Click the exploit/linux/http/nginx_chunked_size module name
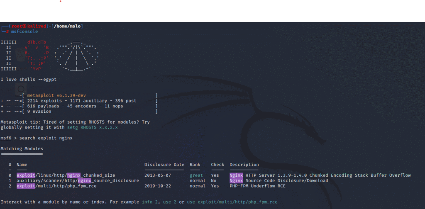 click(x=66, y=175)
